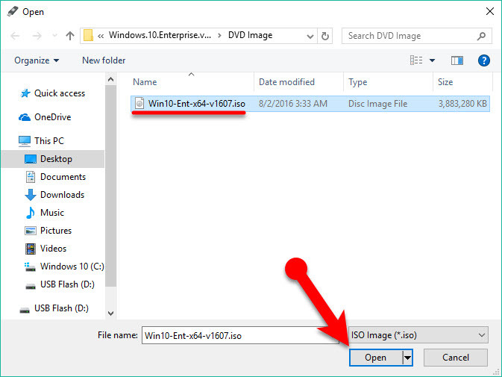This screenshot has width=502, height=377.
Task: Click the Music note icon
Action: (x=31, y=212)
